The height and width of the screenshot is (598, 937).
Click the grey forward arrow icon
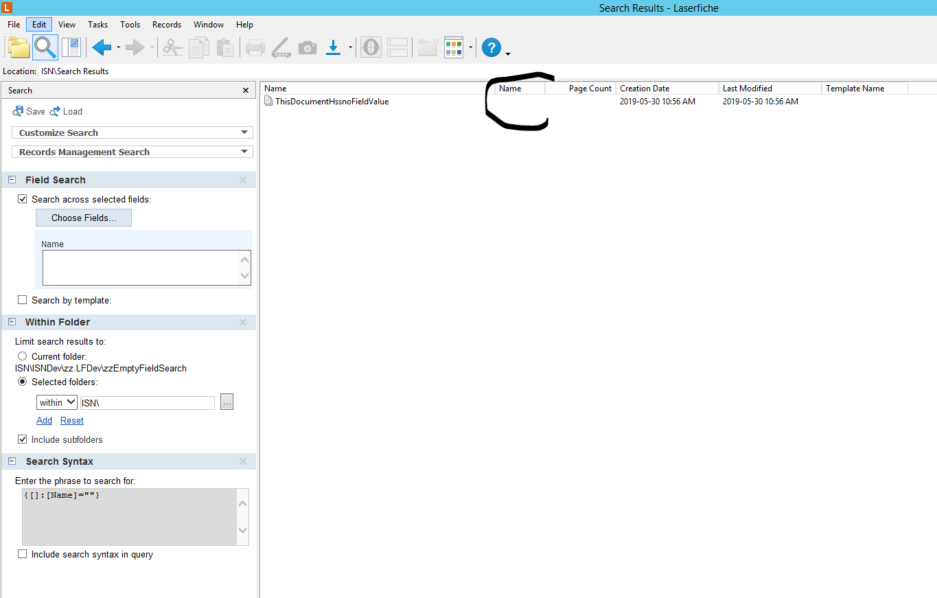coord(135,47)
